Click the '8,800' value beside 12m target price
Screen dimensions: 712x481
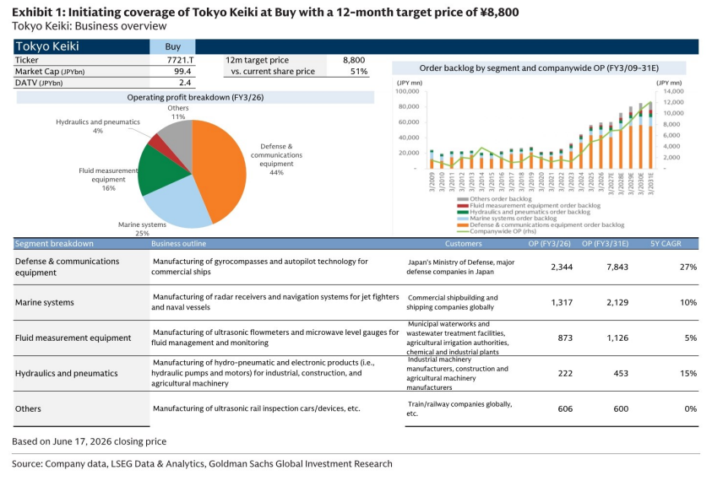click(x=354, y=60)
